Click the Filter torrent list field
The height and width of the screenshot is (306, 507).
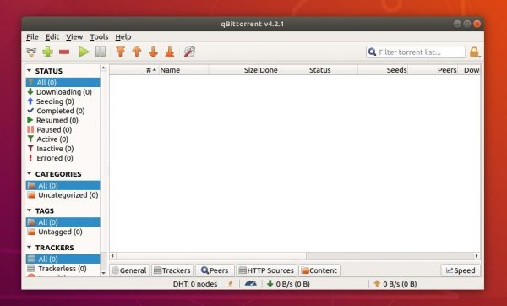click(x=416, y=52)
